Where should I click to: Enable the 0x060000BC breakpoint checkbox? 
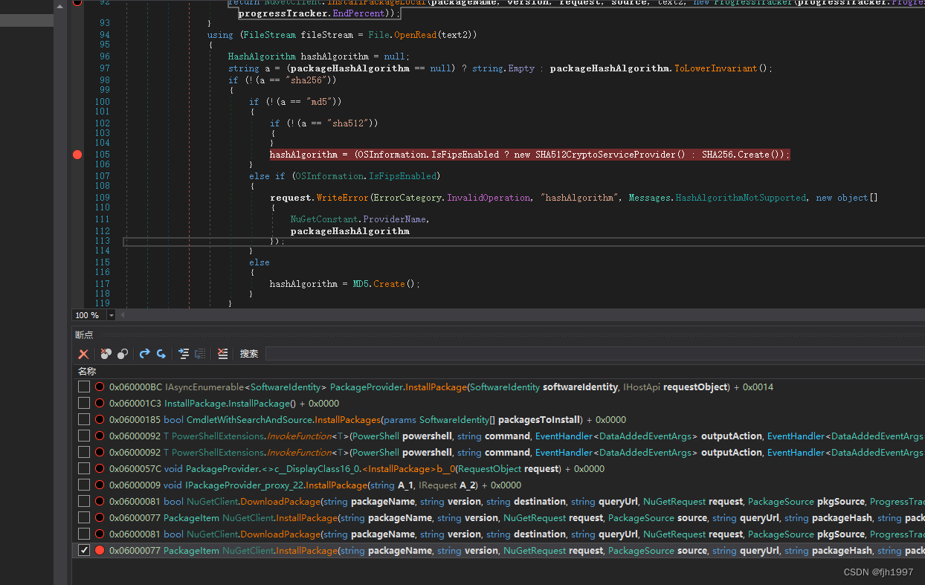click(x=84, y=387)
